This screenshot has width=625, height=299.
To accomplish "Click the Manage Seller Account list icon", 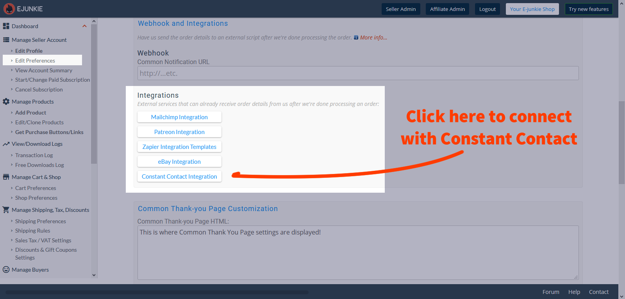I will coord(6,40).
